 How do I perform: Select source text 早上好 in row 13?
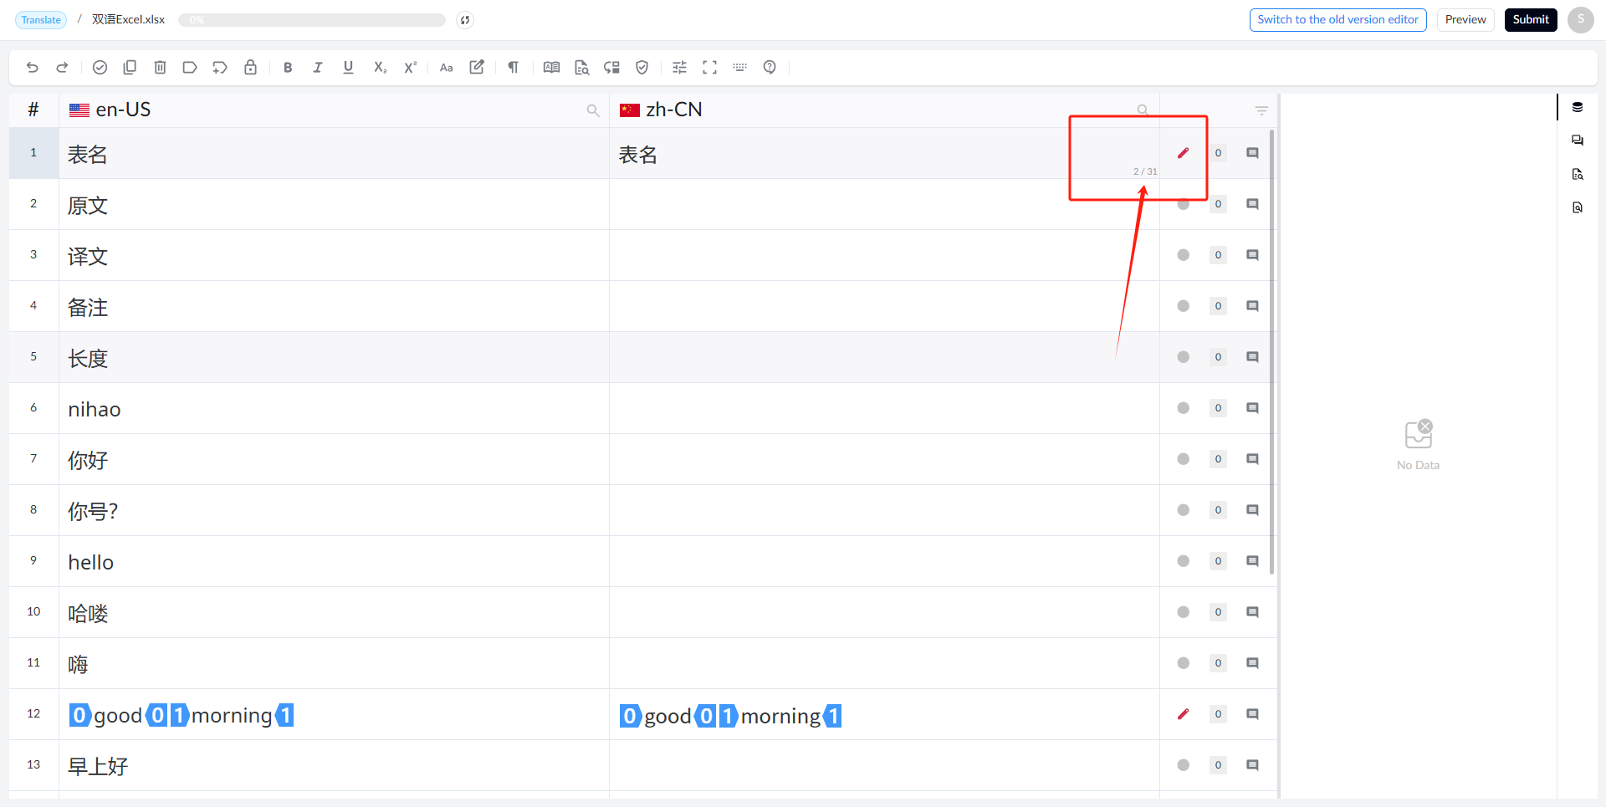98,766
